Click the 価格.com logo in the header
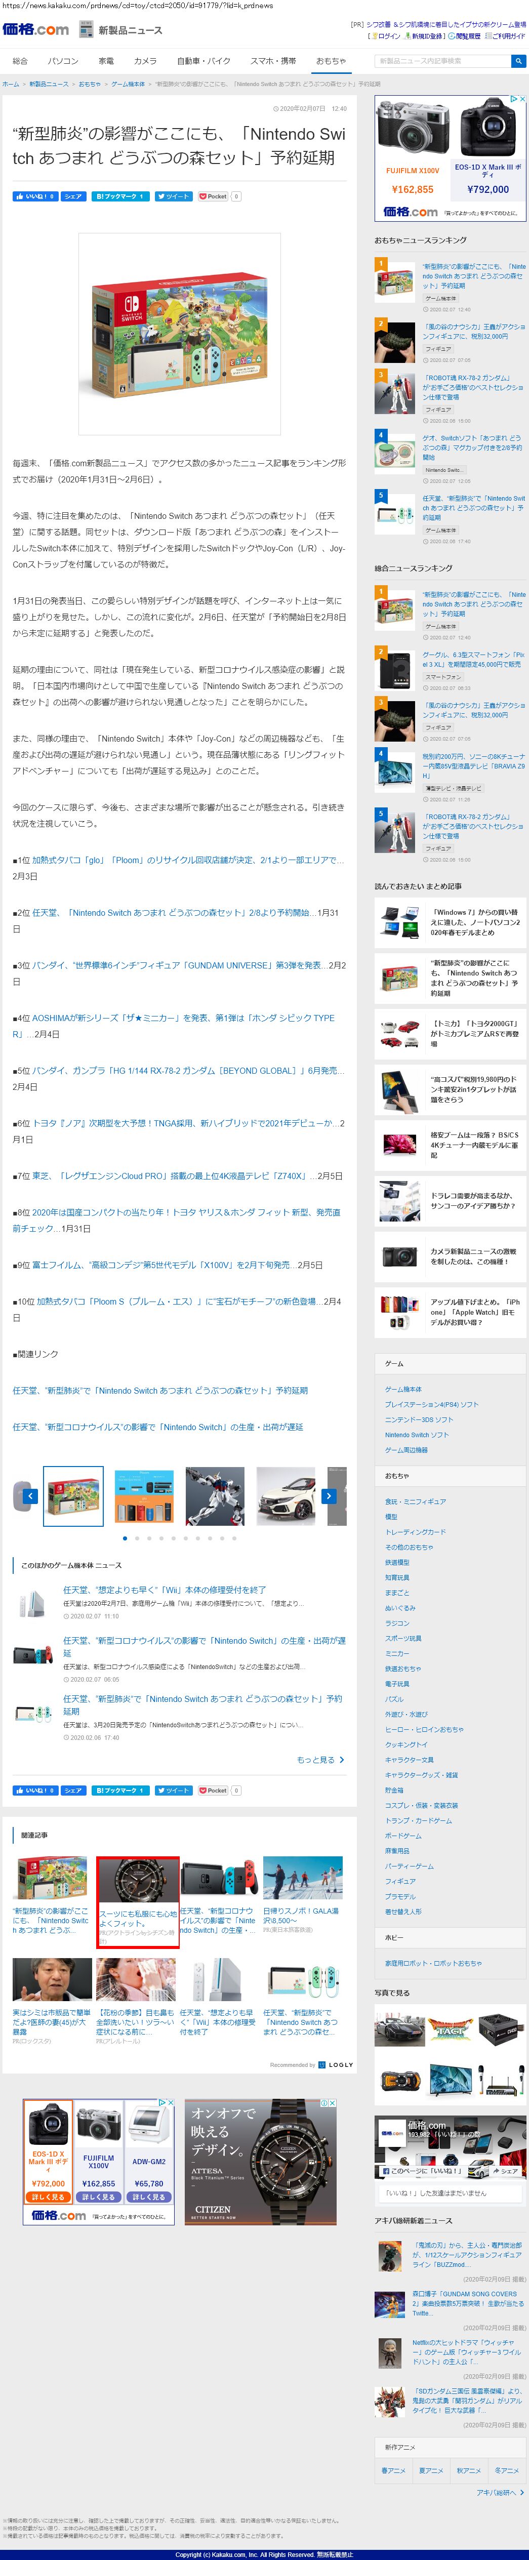The width and height of the screenshot is (529, 2560). 36,29
